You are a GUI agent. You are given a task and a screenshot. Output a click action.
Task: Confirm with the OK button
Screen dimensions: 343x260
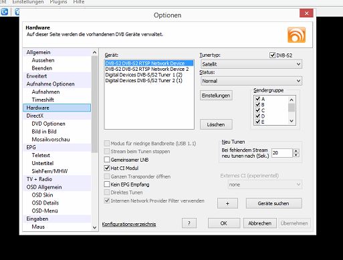(x=224, y=223)
